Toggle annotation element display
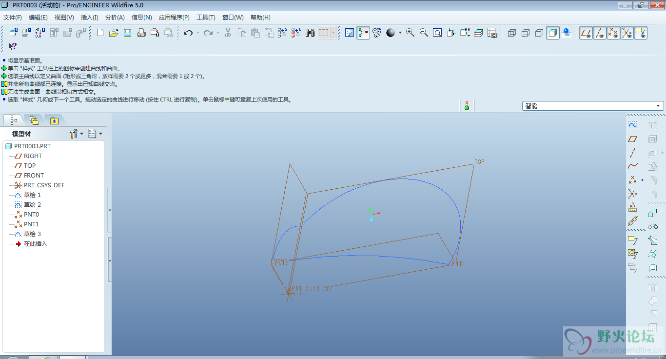 [641, 33]
